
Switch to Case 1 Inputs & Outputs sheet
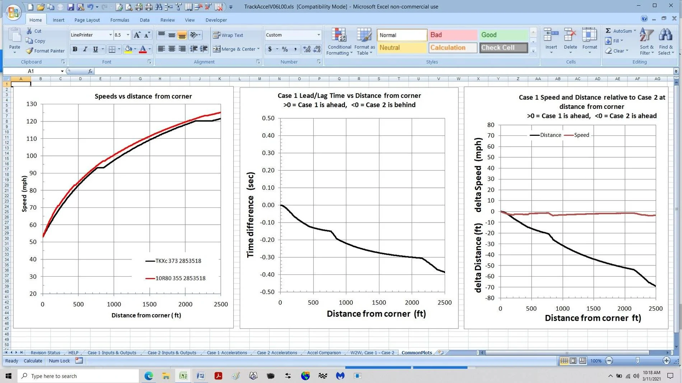point(112,353)
